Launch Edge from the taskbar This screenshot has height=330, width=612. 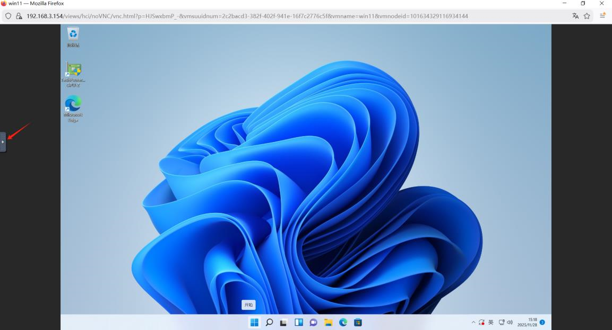(x=343, y=322)
